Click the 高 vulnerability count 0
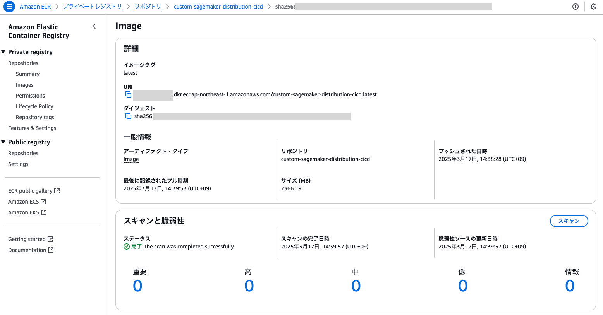Viewport: 603px width, 315px height. point(249,286)
